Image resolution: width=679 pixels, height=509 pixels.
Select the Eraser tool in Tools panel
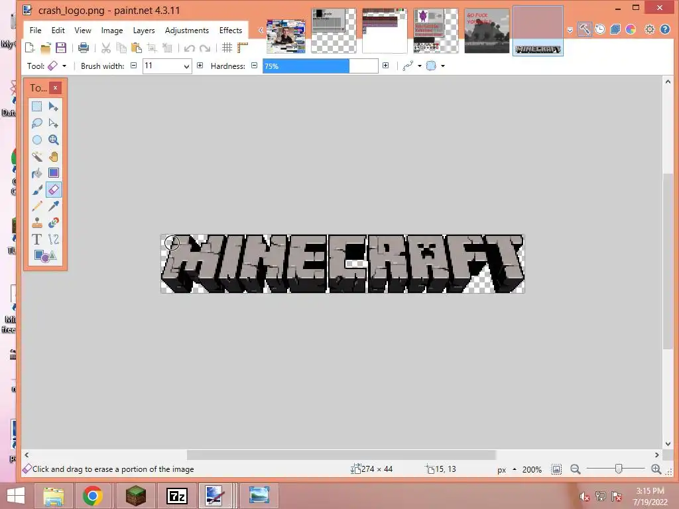pos(54,190)
